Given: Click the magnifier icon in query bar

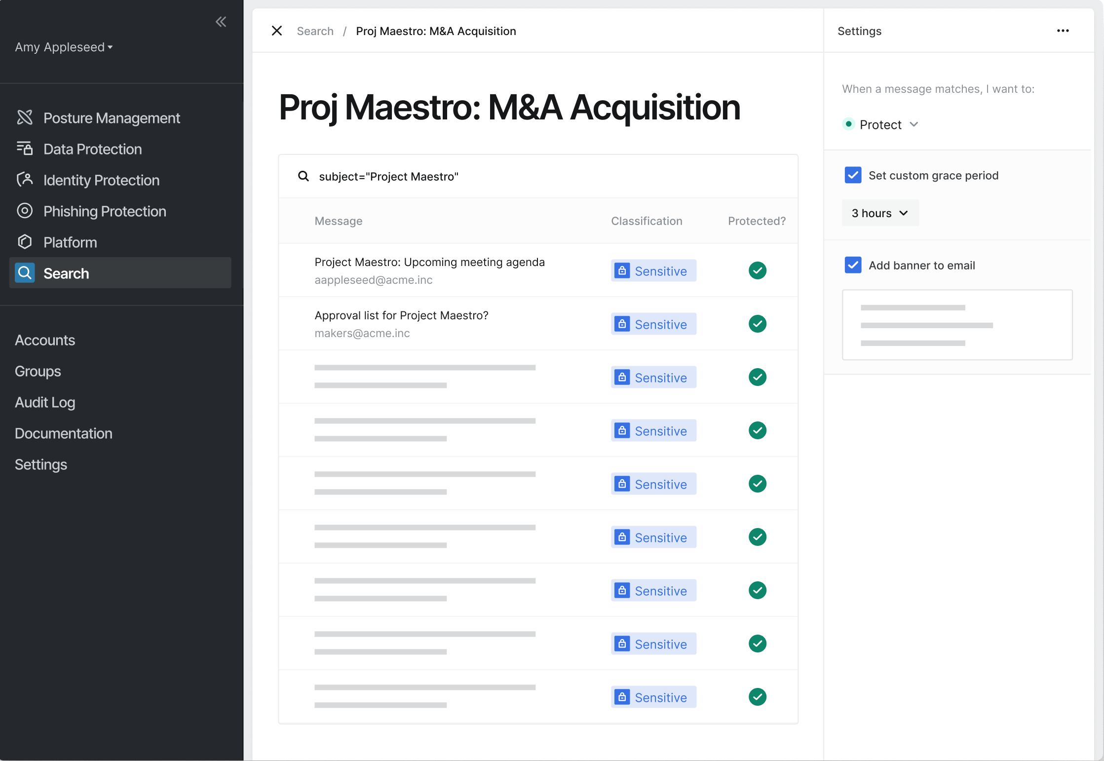Looking at the screenshot, I should point(304,176).
